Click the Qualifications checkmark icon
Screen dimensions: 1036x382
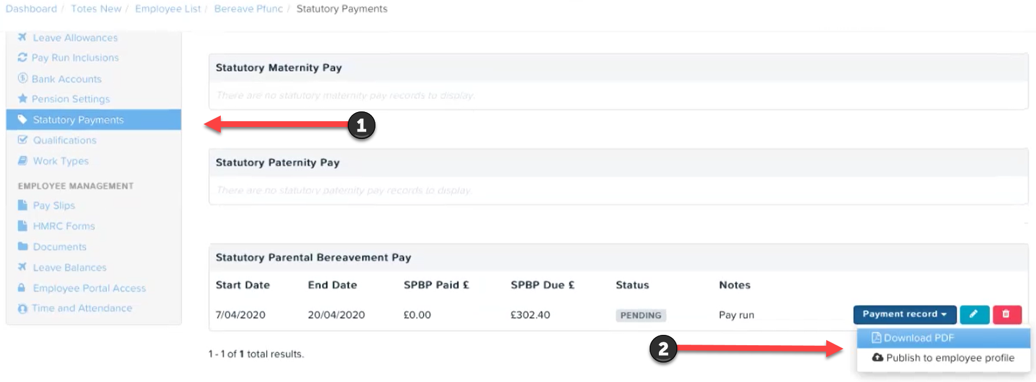(22, 140)
